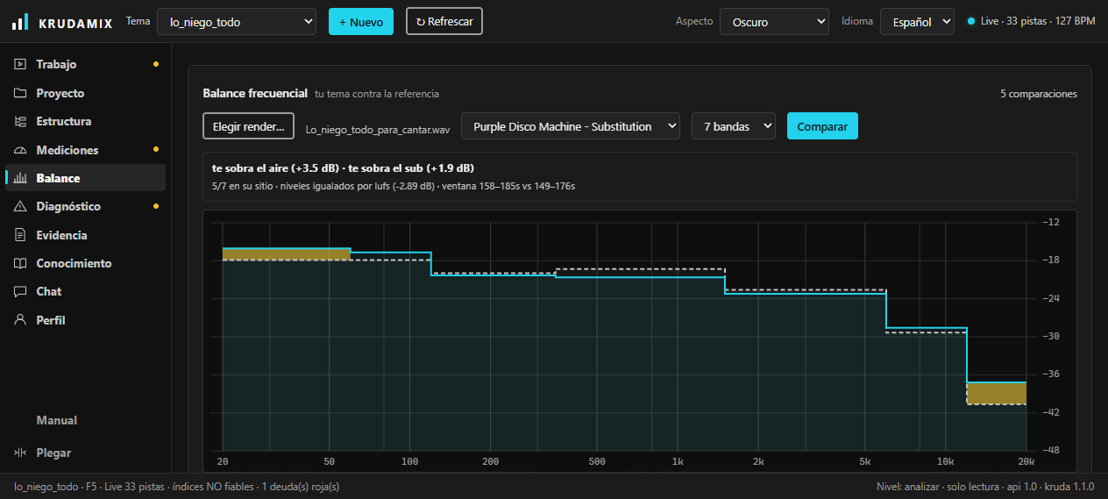Switch to the Estructura section
Image resolution: width=1108 pixels, height=499 pixels.
pos(63,121)
